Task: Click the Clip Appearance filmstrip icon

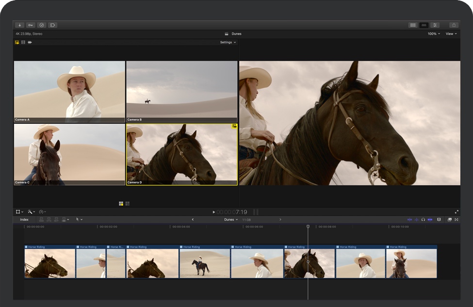Action: click(x=439, y=219)
